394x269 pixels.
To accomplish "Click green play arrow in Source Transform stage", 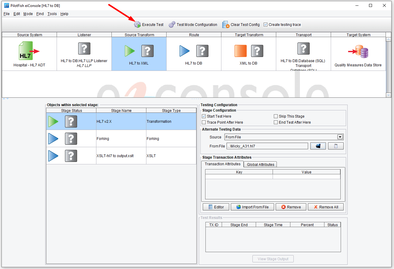I will tap(130, 51).
